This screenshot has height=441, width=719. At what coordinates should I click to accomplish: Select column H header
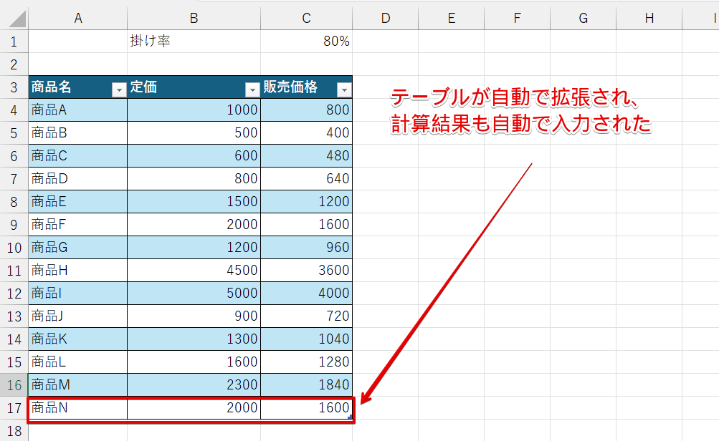(x=649, y=19)
